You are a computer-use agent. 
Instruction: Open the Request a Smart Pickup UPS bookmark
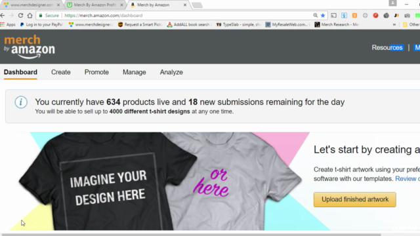(x=140, y=25)
